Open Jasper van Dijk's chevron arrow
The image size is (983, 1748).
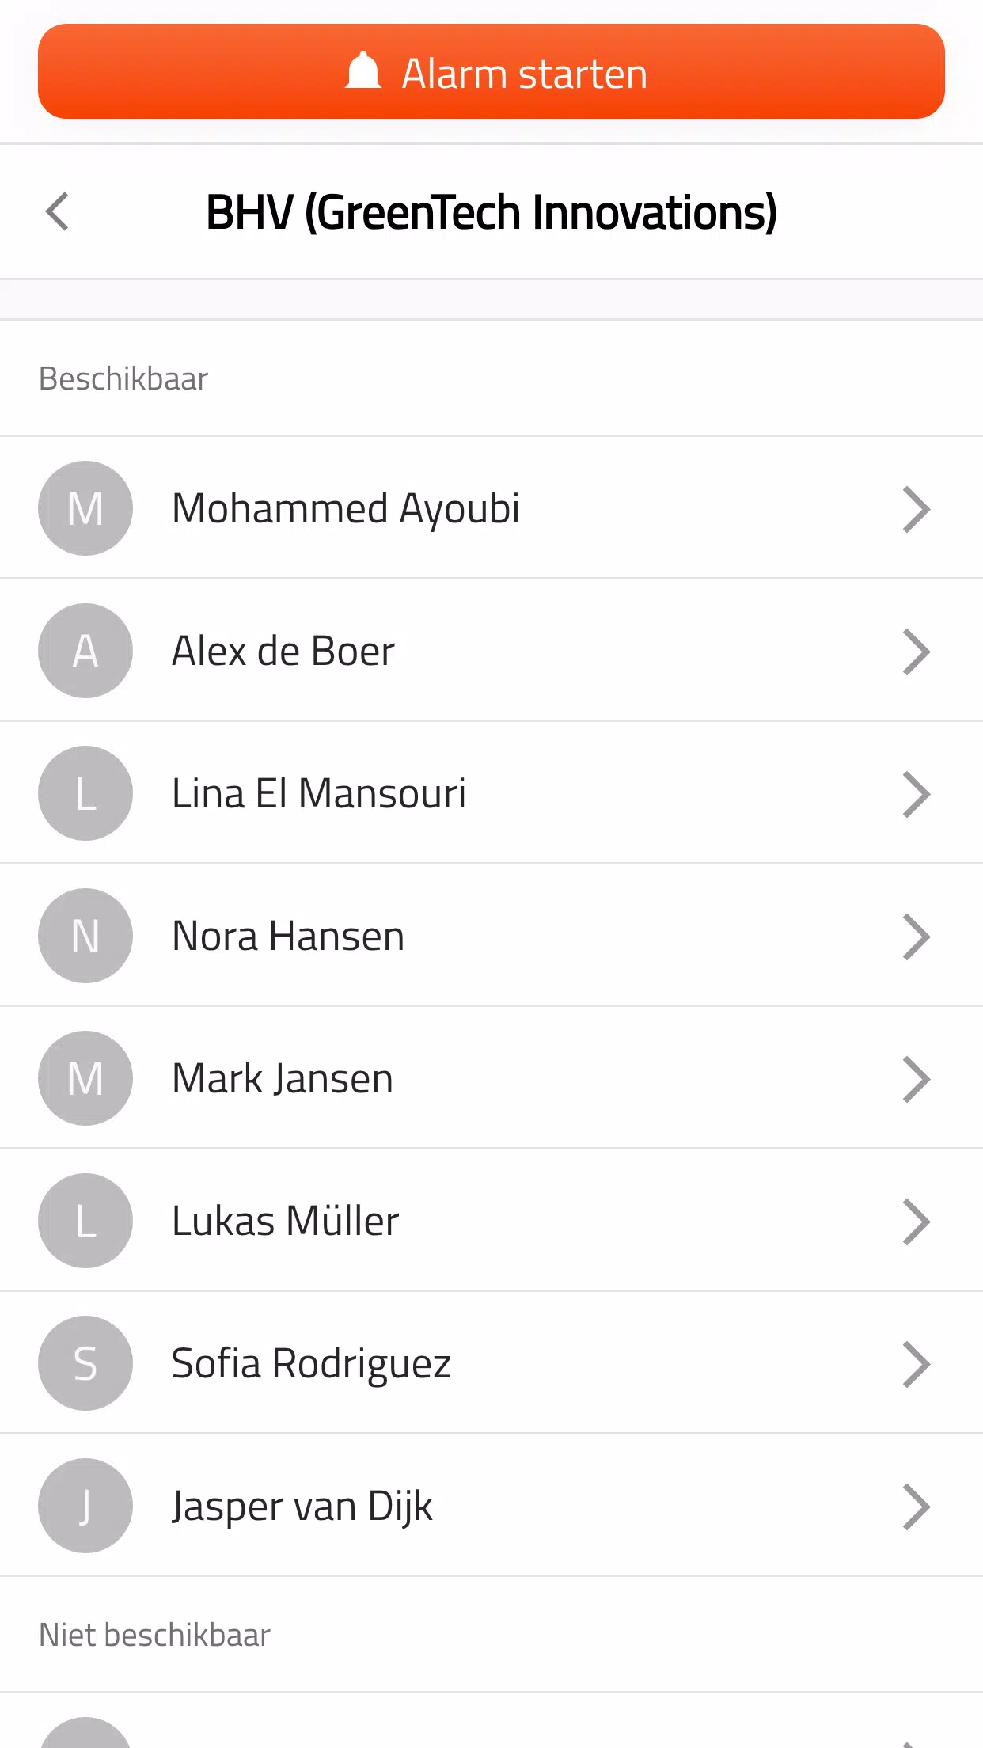916,1507
